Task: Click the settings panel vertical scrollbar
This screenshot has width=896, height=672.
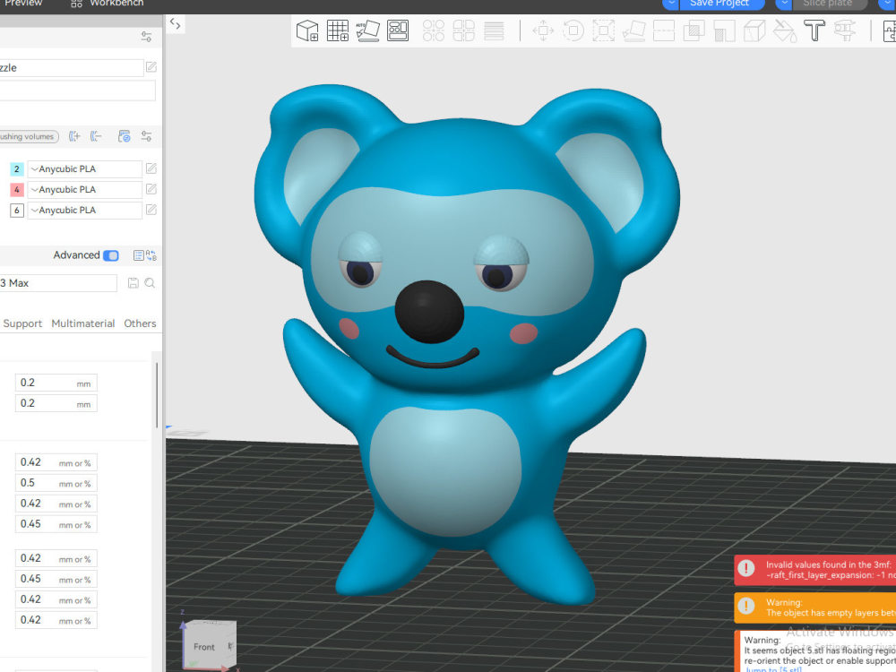Action: click(x=157, y=395)
